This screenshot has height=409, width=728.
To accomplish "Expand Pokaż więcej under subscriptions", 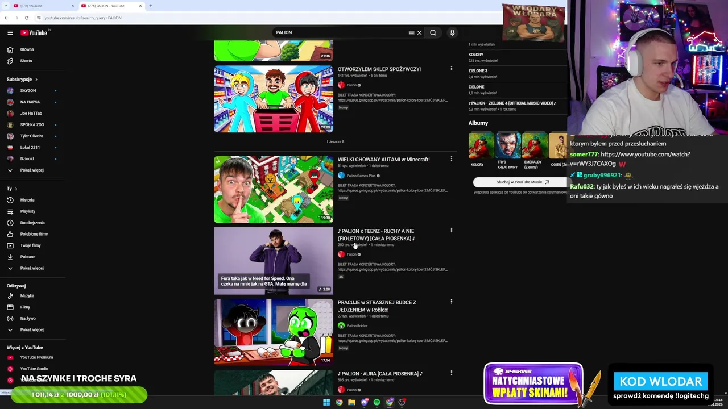I will (32, 170).
